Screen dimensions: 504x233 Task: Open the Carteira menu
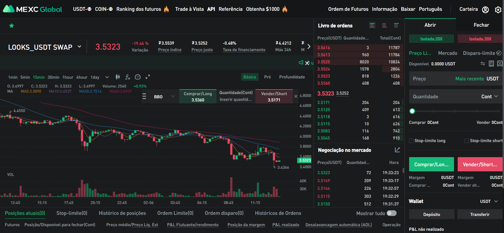click(x=468, y=9)
